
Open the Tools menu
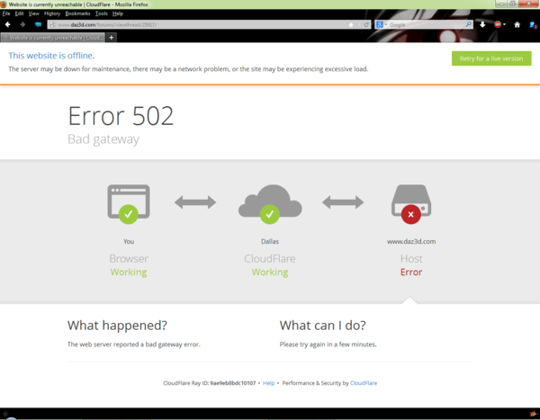(101, 13)
